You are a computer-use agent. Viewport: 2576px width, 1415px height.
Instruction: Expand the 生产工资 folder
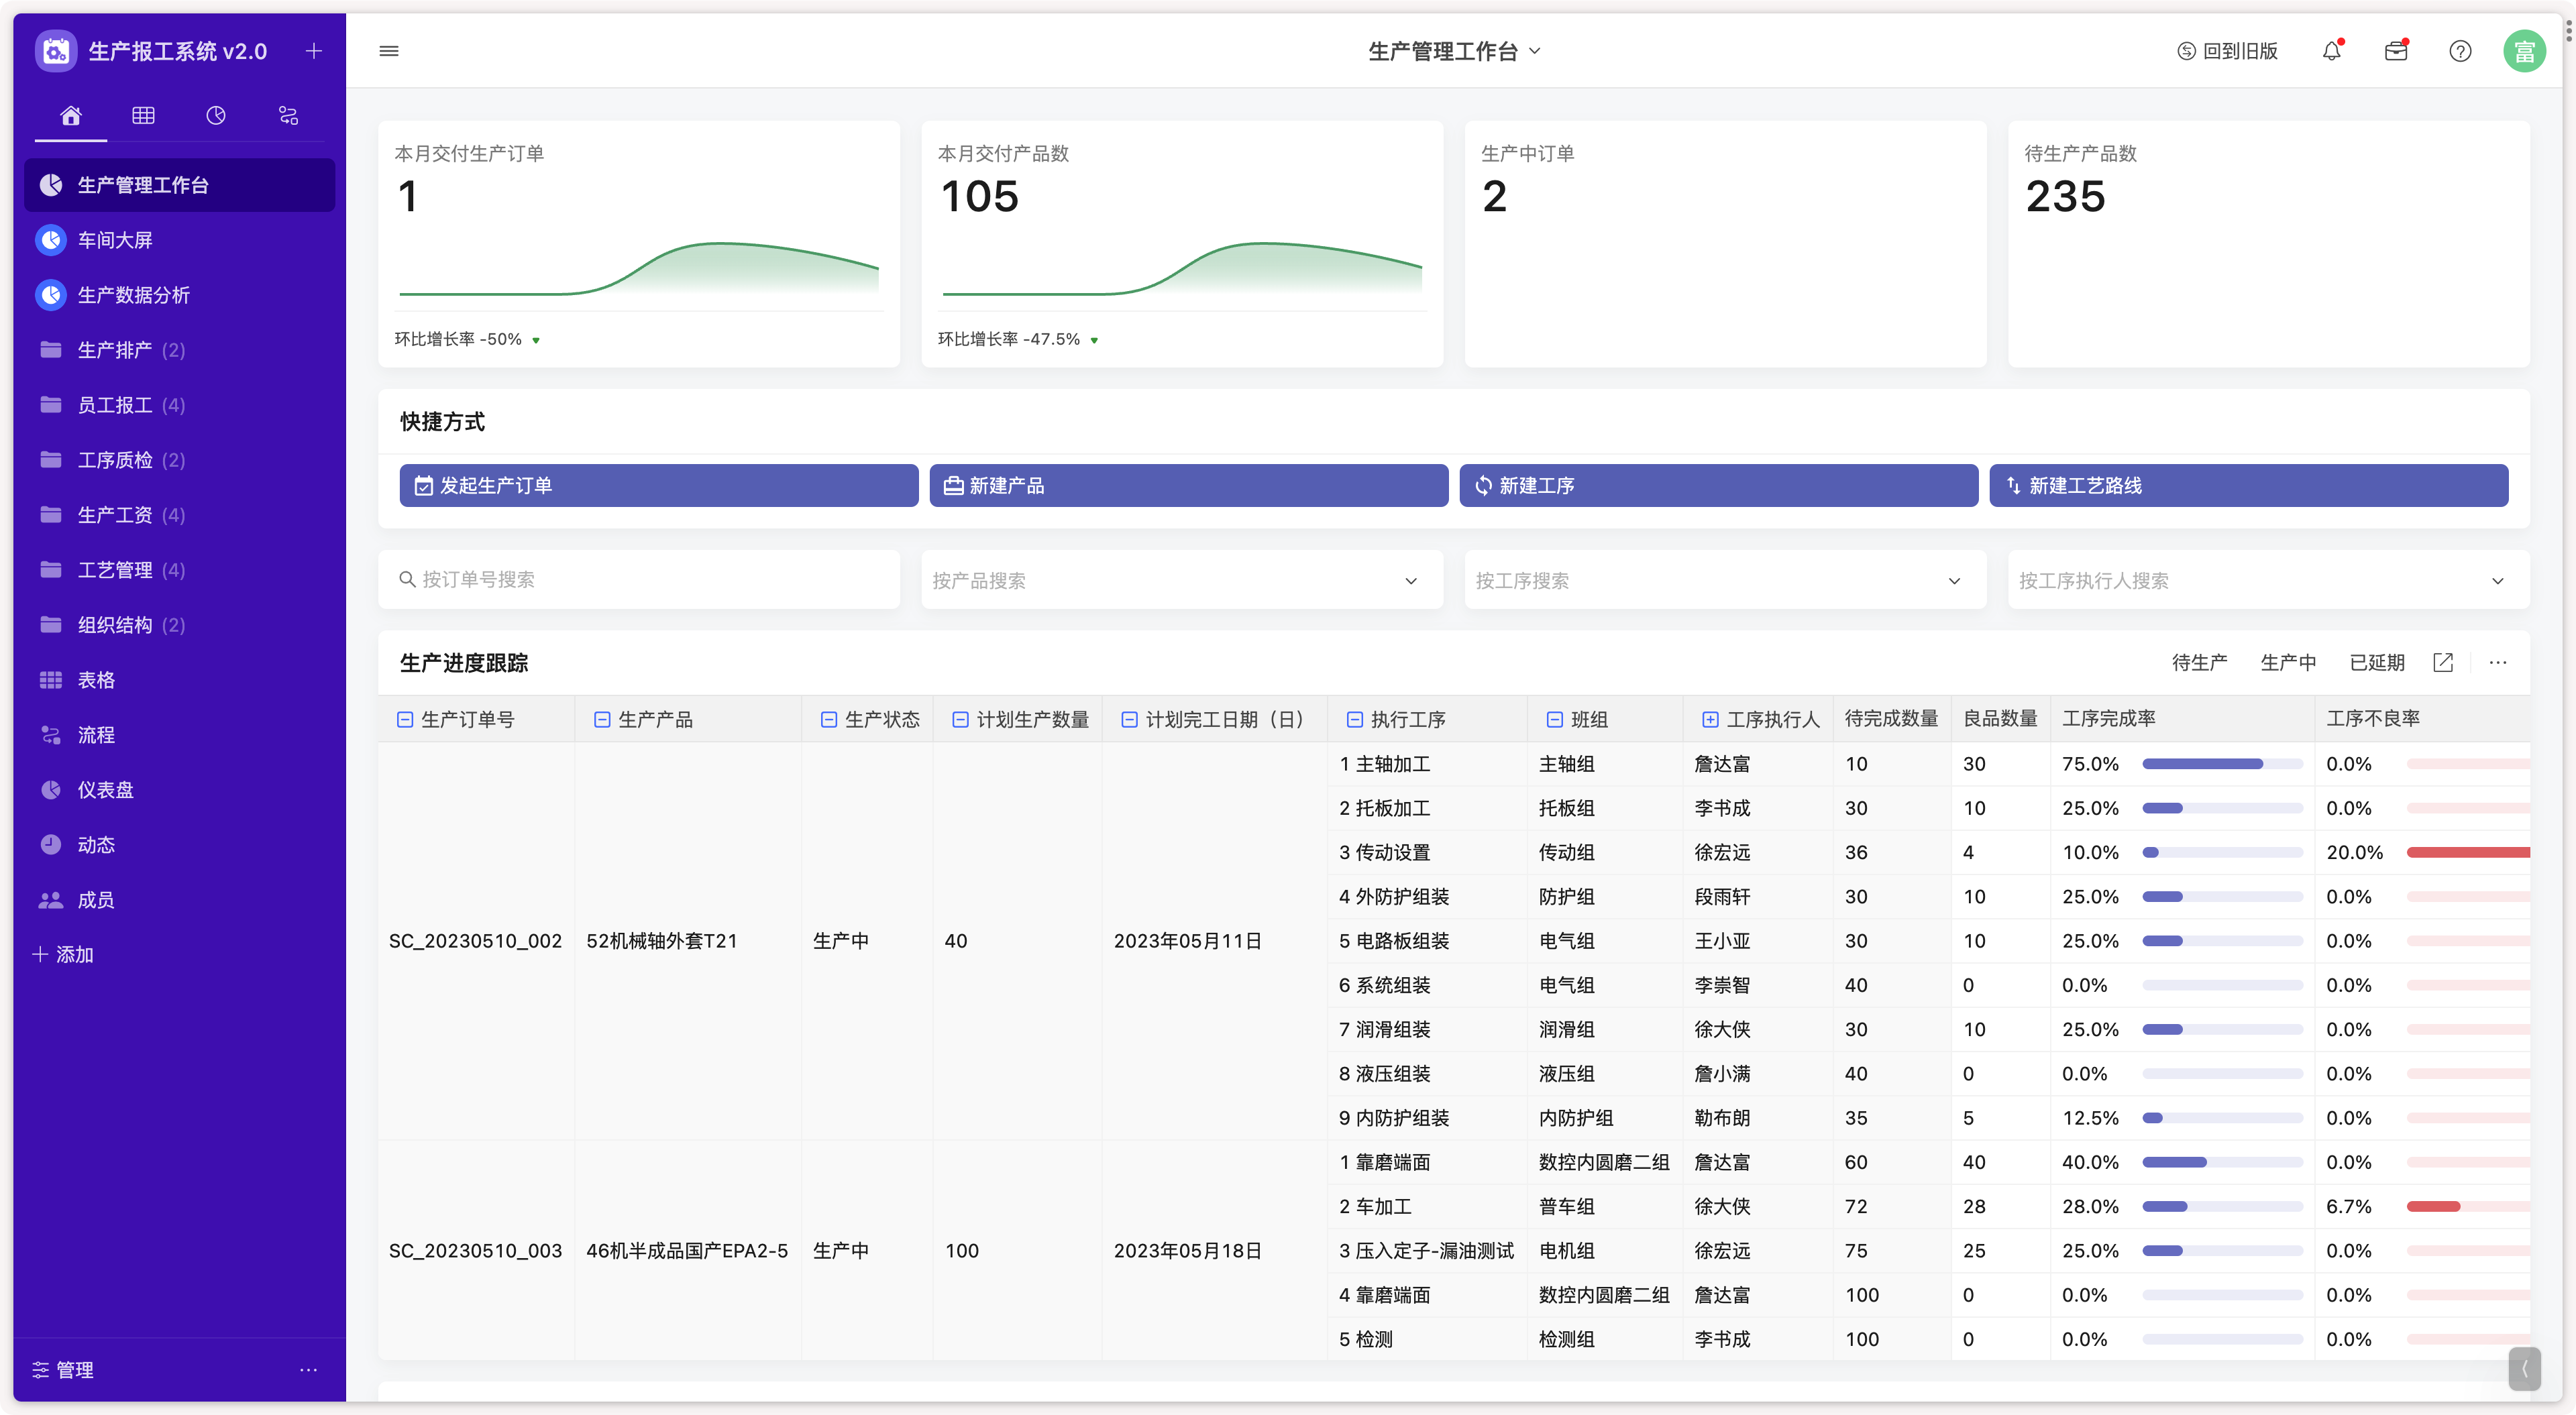pyautogui.click(x=179, y=515)
